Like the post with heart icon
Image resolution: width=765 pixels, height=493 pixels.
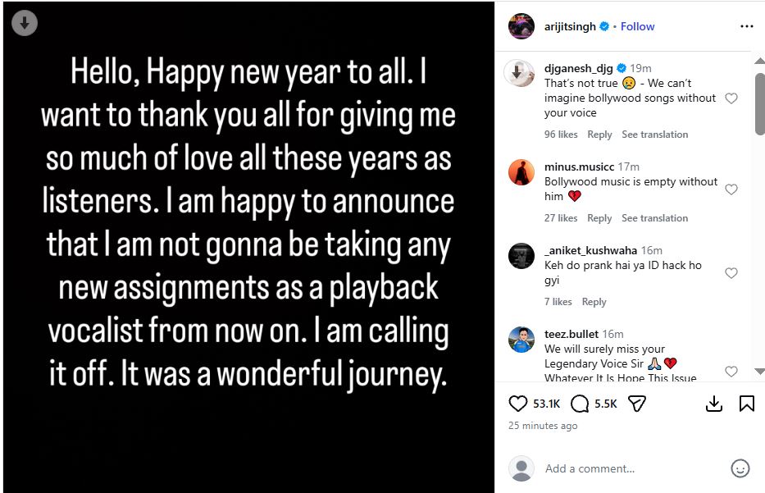518,404
